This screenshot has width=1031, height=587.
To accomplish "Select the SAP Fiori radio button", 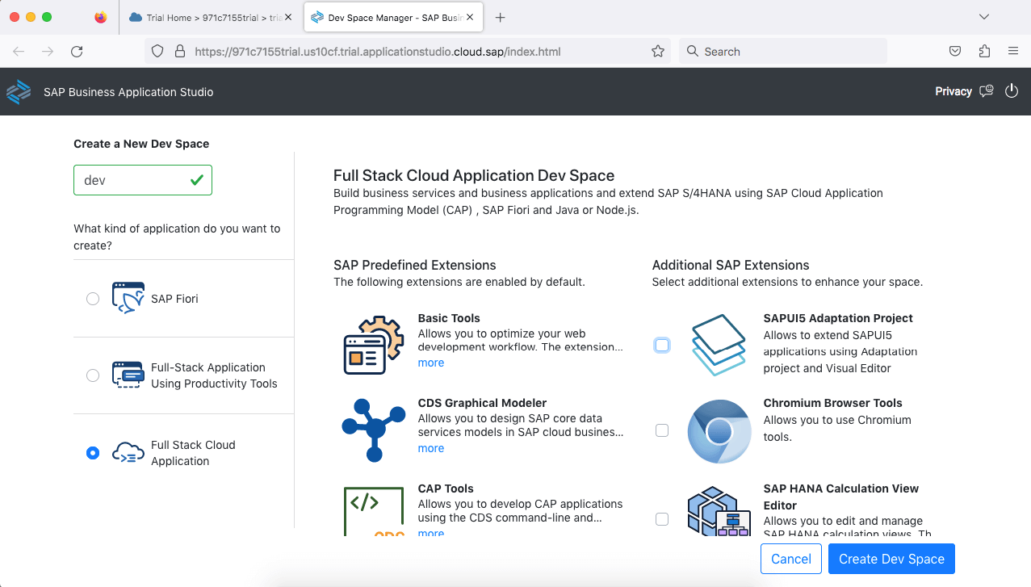I will pyautogui.click(x=93, y=299).
